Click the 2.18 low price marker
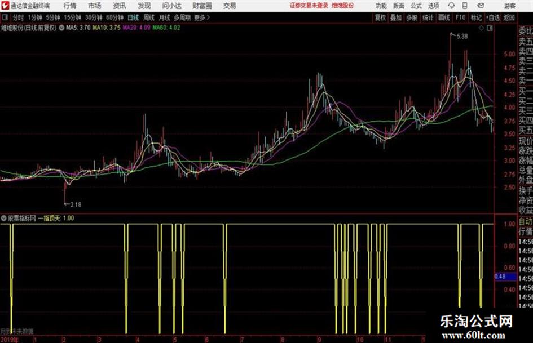533x343 pixels. click(x=76, y=204)
